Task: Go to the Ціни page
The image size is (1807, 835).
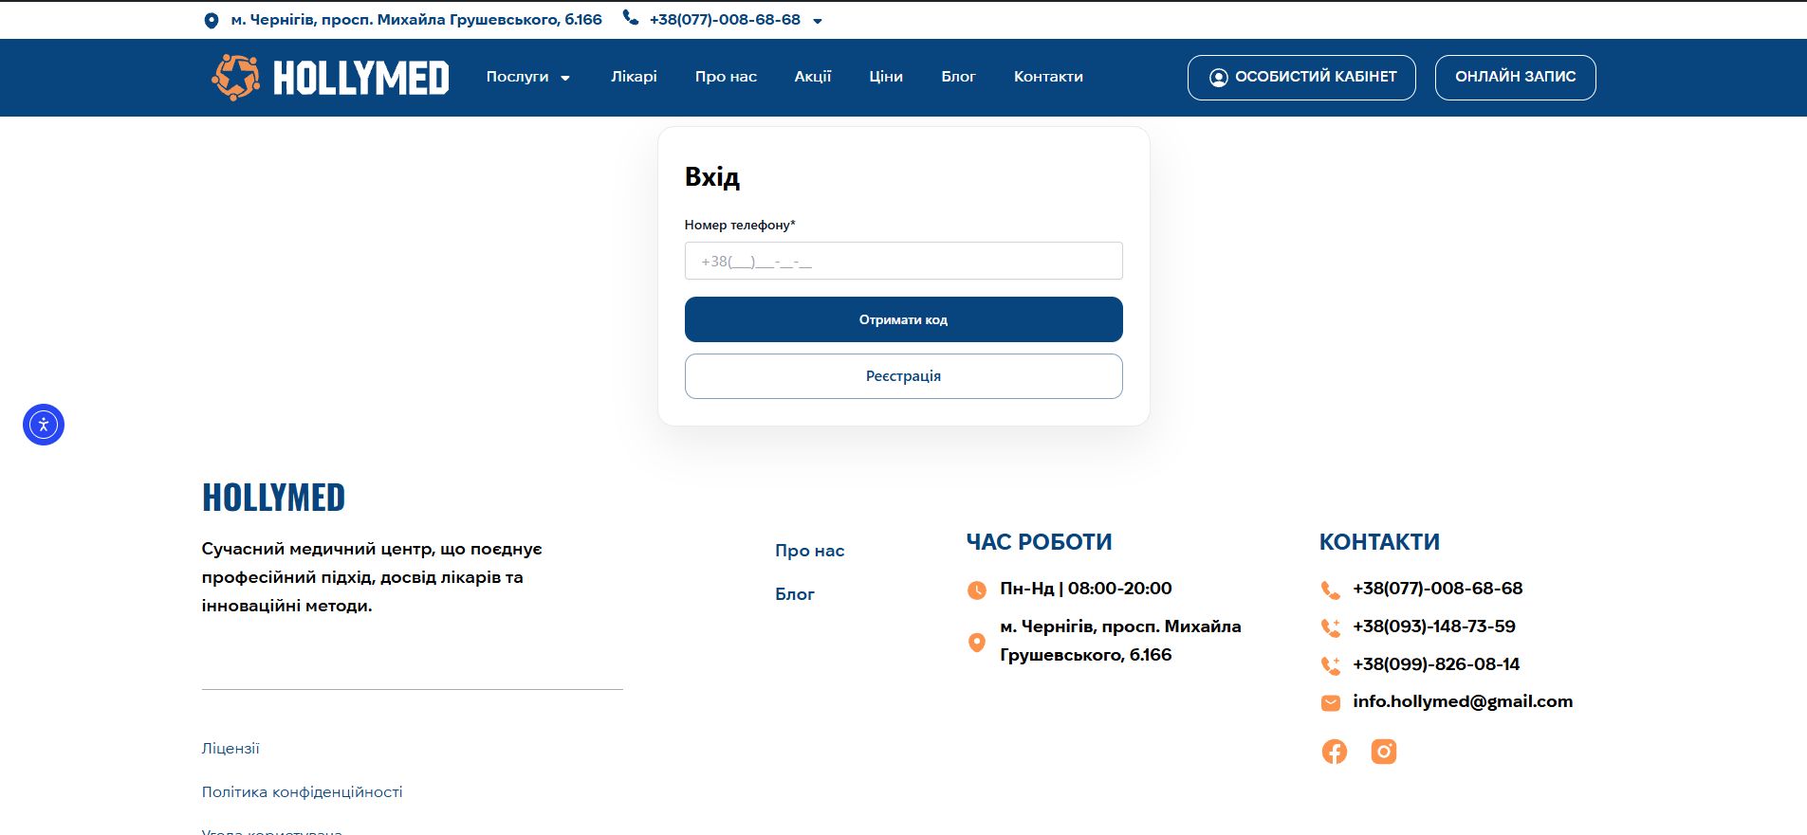Action: pos(885,77)
